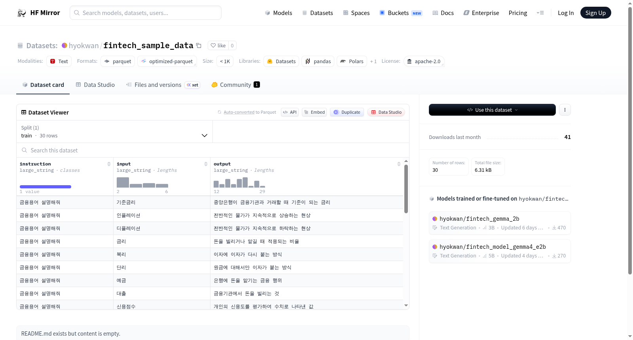The width and height of the screenshot is (633, 340).
Task: Open the Files and versions tab
Action: pos(163,85)
